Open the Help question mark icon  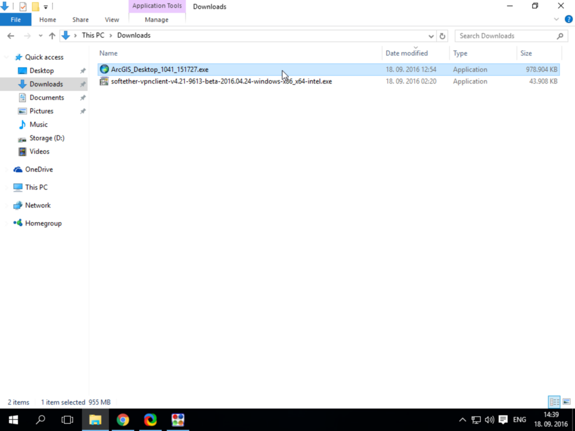tap(568, 20)
